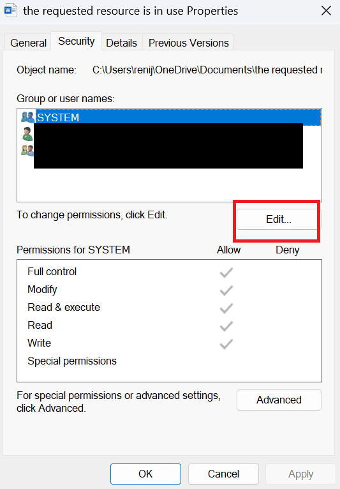The width and height of the screenshot is (340, 489).
Task: Click the Write Allow checkmark
Action: point(226,343)
